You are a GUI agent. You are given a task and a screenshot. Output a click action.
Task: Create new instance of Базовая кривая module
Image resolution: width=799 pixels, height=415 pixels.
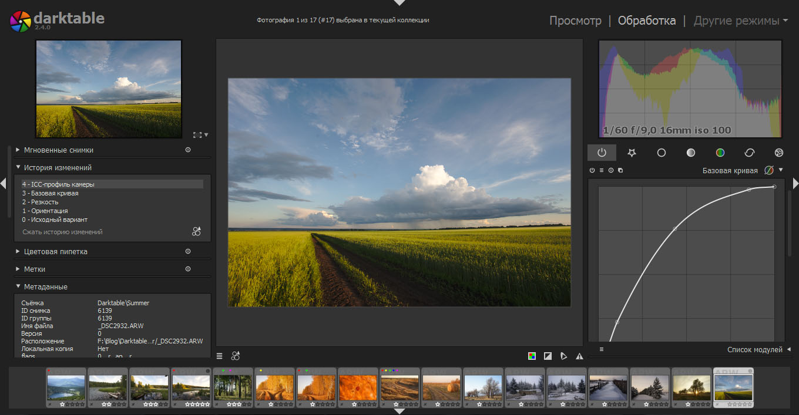(620, 170)
